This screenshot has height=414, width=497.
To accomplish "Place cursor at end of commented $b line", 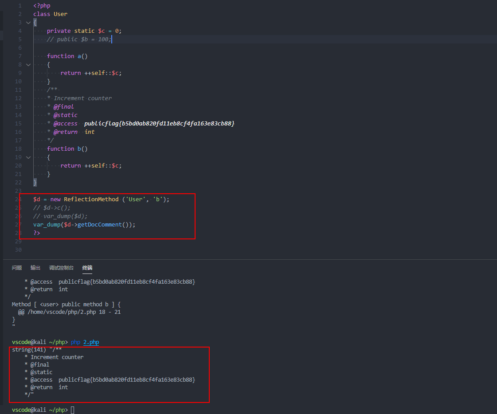I will point(112,39).
